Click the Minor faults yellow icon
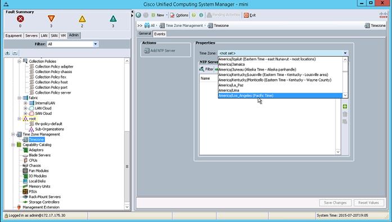 pyautogui.click(x=82, y=19)
